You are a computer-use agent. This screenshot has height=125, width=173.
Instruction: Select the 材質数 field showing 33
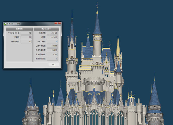point(26,37)
